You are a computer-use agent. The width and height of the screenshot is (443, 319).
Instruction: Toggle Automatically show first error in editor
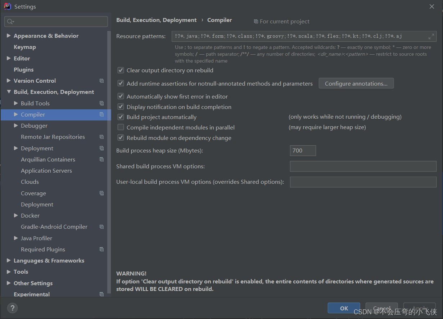pyautogui.click(x=121, y=96)
